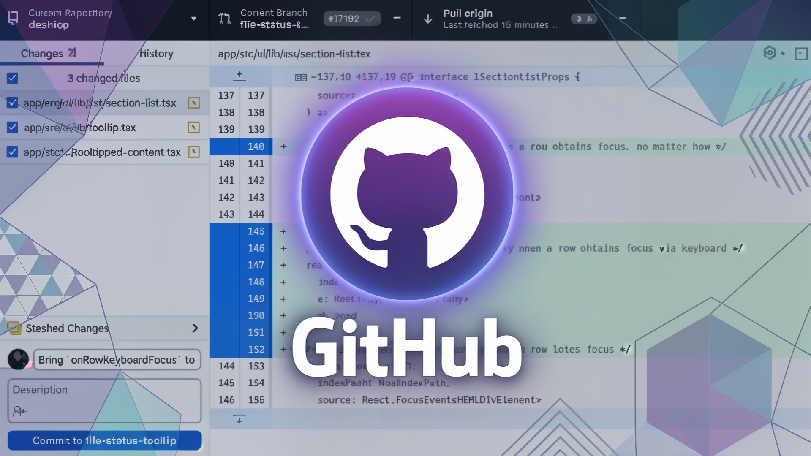
Task: Click the expand diff view square icon
Action: coord(801,54)
